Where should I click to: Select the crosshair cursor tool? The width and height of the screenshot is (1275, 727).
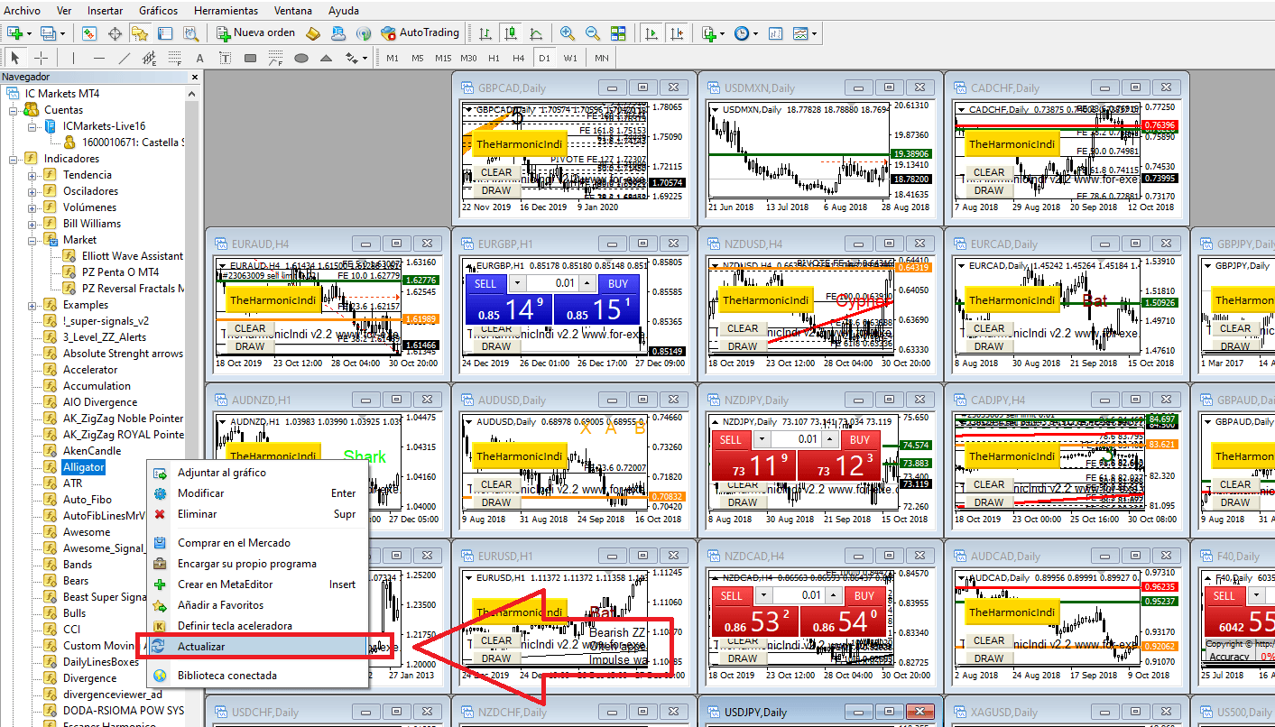41,59
